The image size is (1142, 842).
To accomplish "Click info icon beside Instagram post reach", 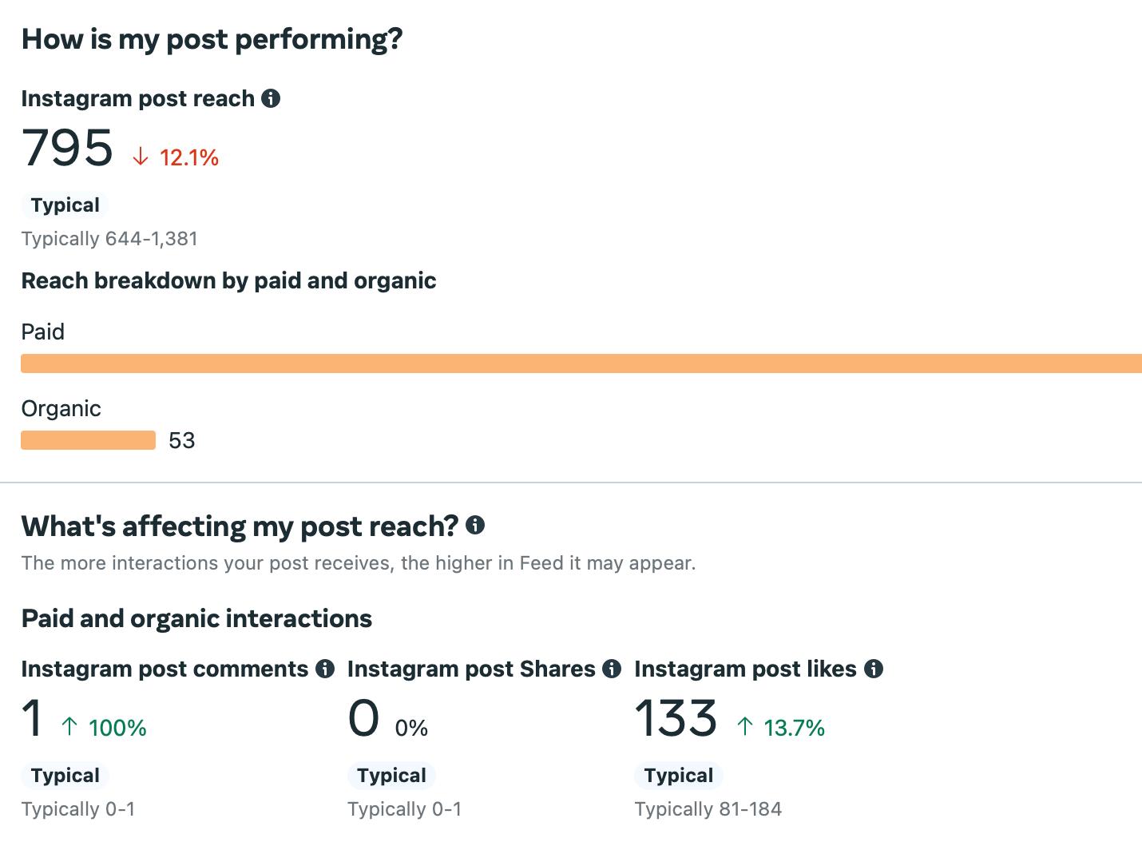I will 272,98.
